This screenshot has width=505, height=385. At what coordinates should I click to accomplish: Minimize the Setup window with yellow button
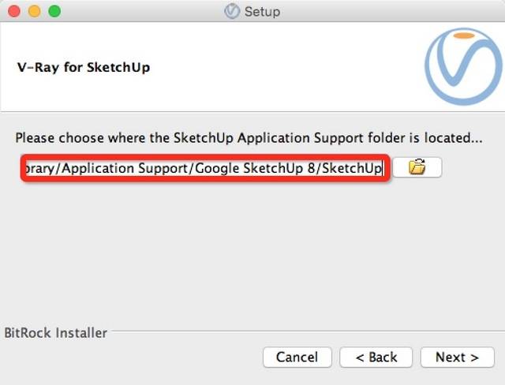[x=35, y=11]
